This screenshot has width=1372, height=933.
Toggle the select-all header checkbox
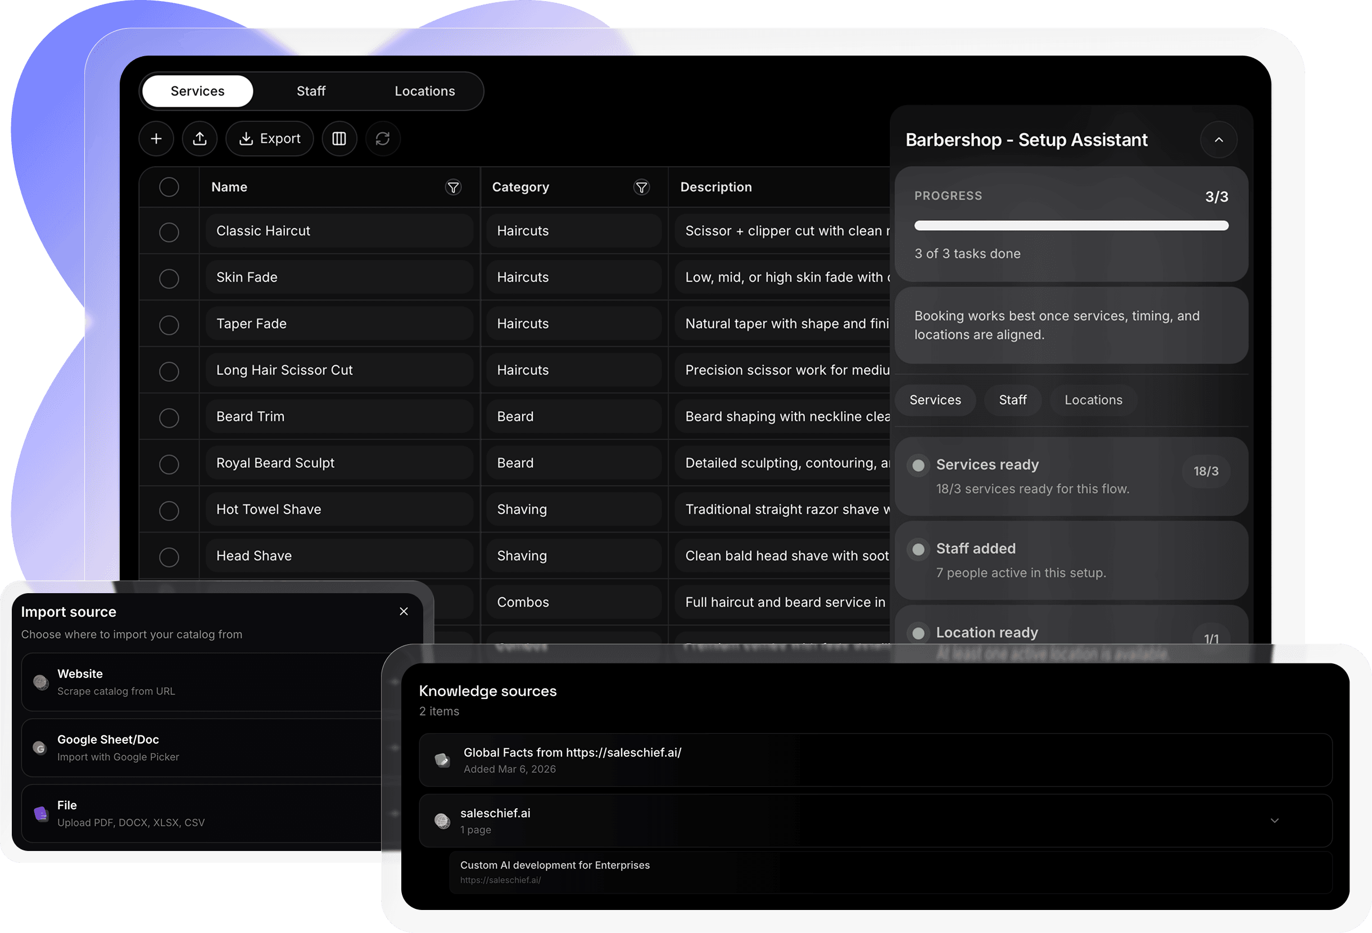pos(169,187)
